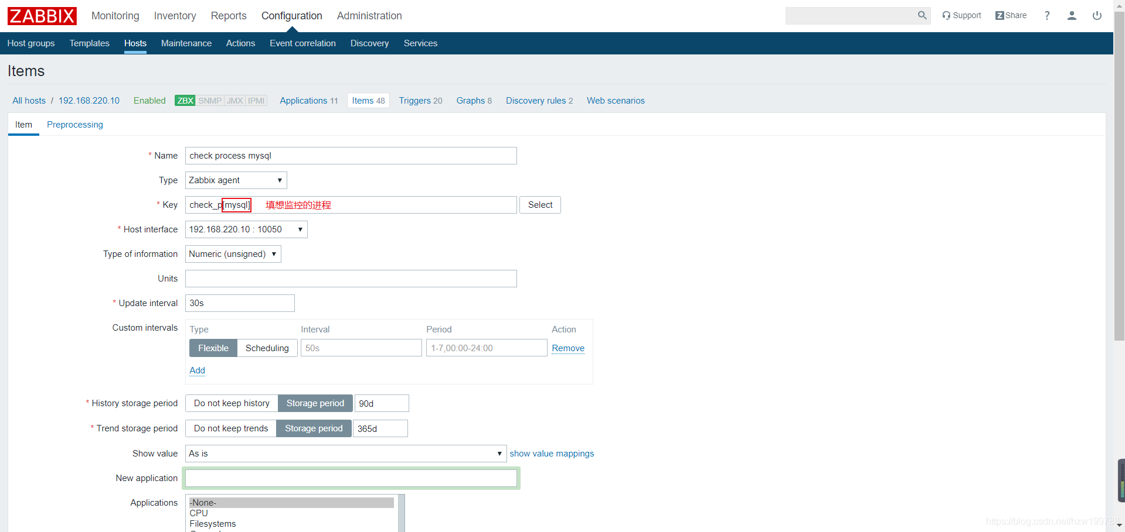Click the Select key button
The width and height of the screenshot is (1125, 532).
pos(540,205)
